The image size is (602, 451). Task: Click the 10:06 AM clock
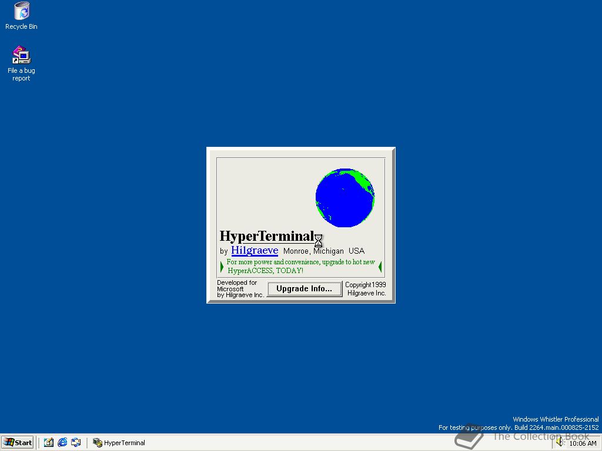[583, 443]
